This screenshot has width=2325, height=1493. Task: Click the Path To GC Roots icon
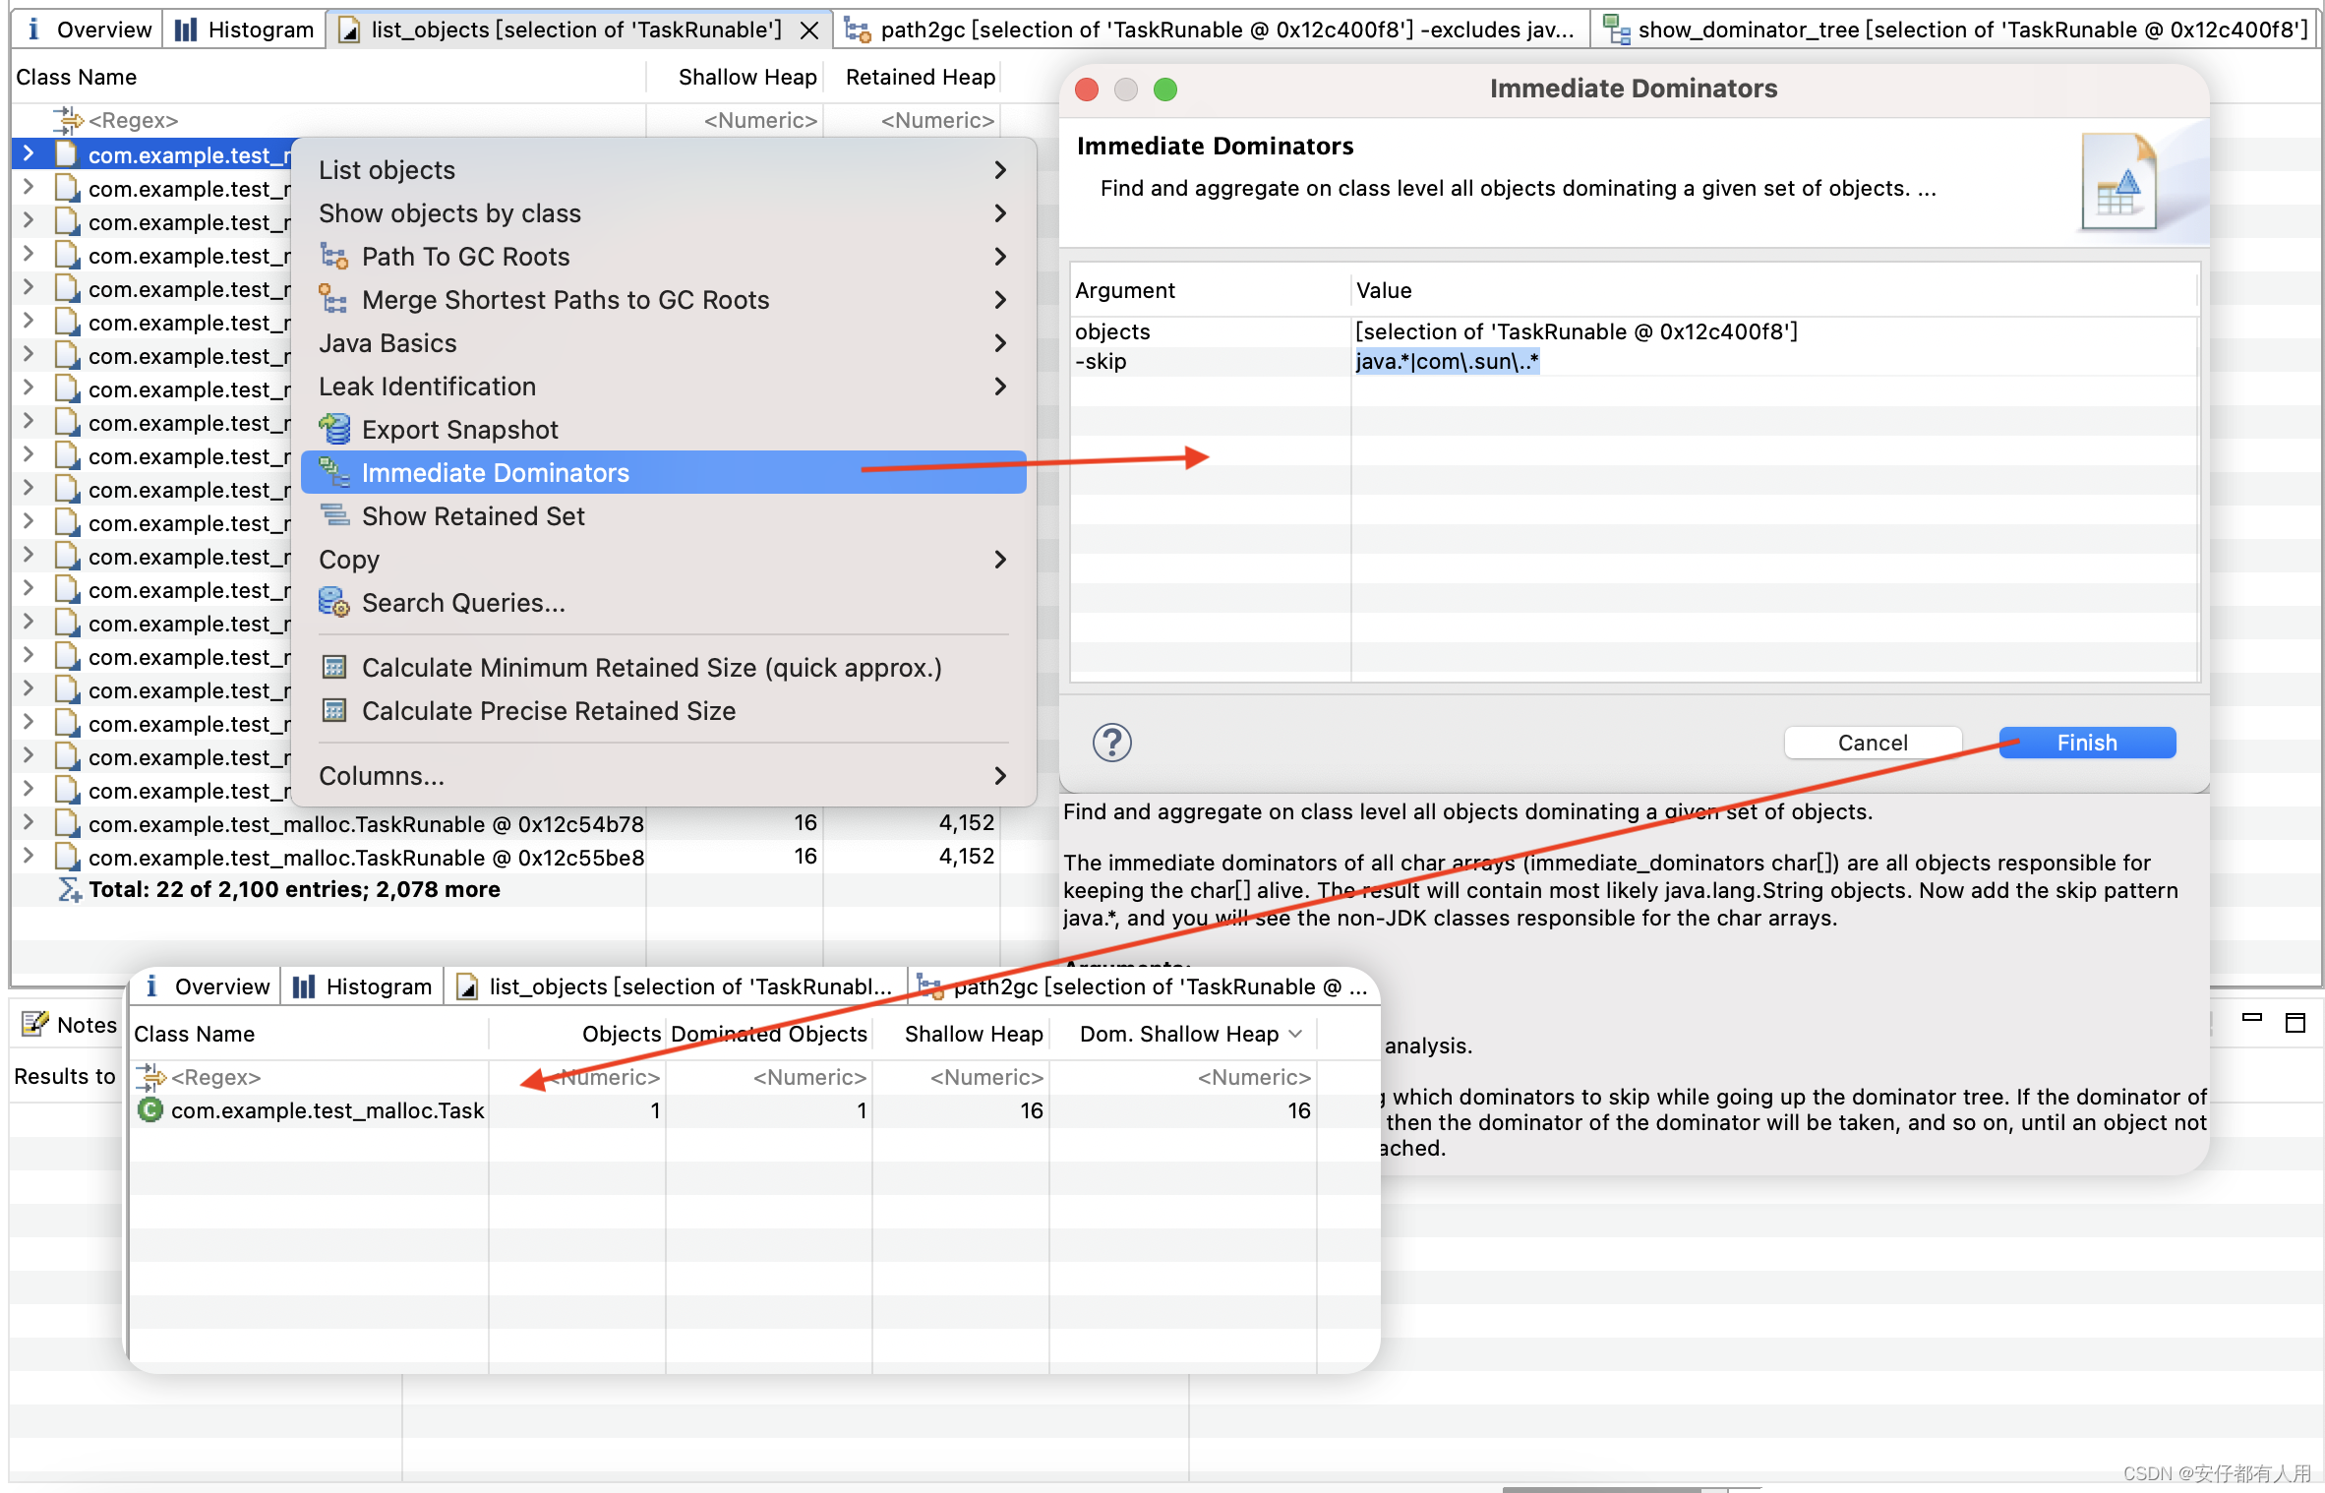tap(335, 256)
